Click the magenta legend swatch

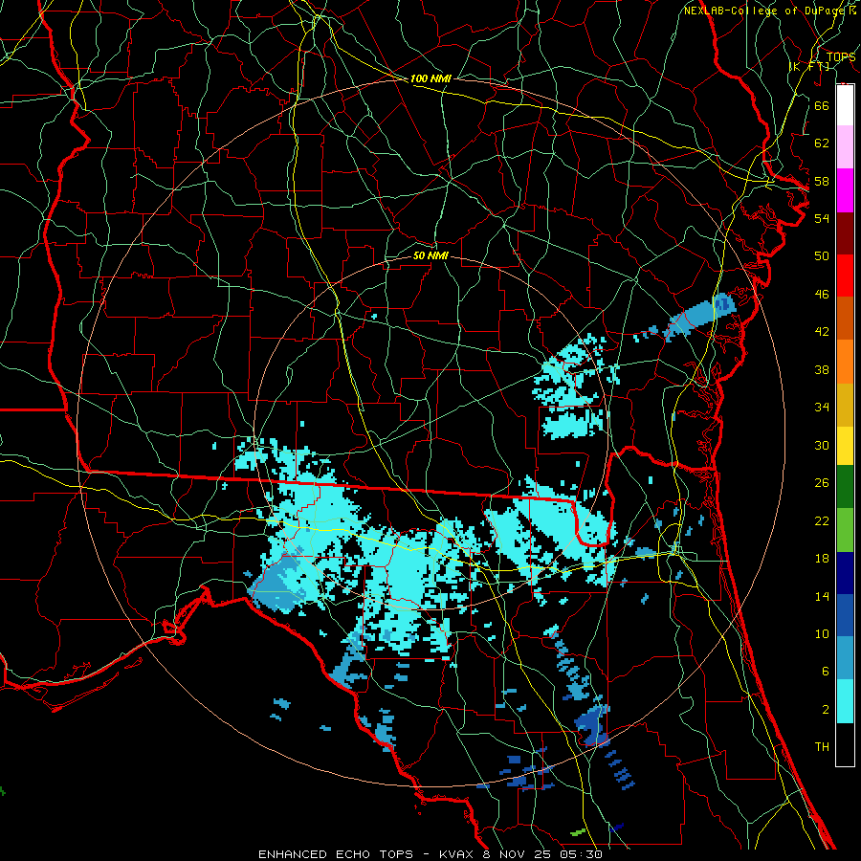point(845,190)
